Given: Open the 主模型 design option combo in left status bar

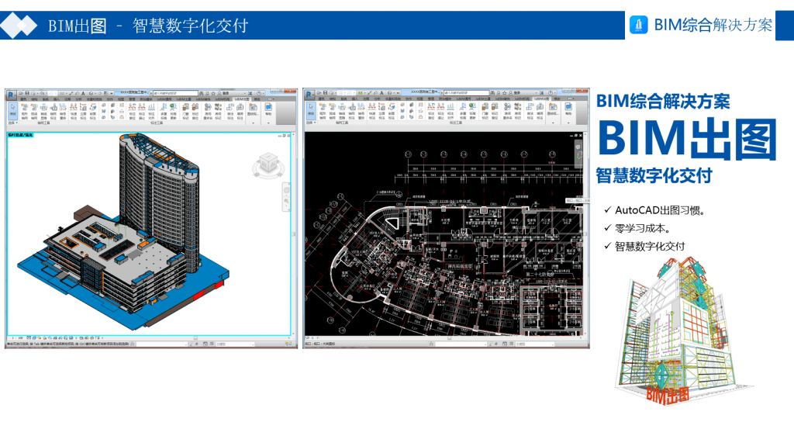Looking at the screenshot, I should [x=236, y=344].
